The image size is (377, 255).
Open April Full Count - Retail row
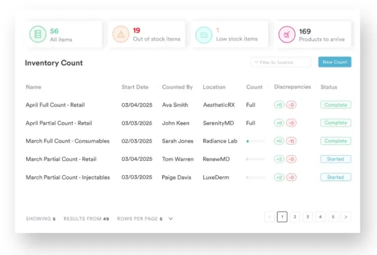tap(189, 105)
